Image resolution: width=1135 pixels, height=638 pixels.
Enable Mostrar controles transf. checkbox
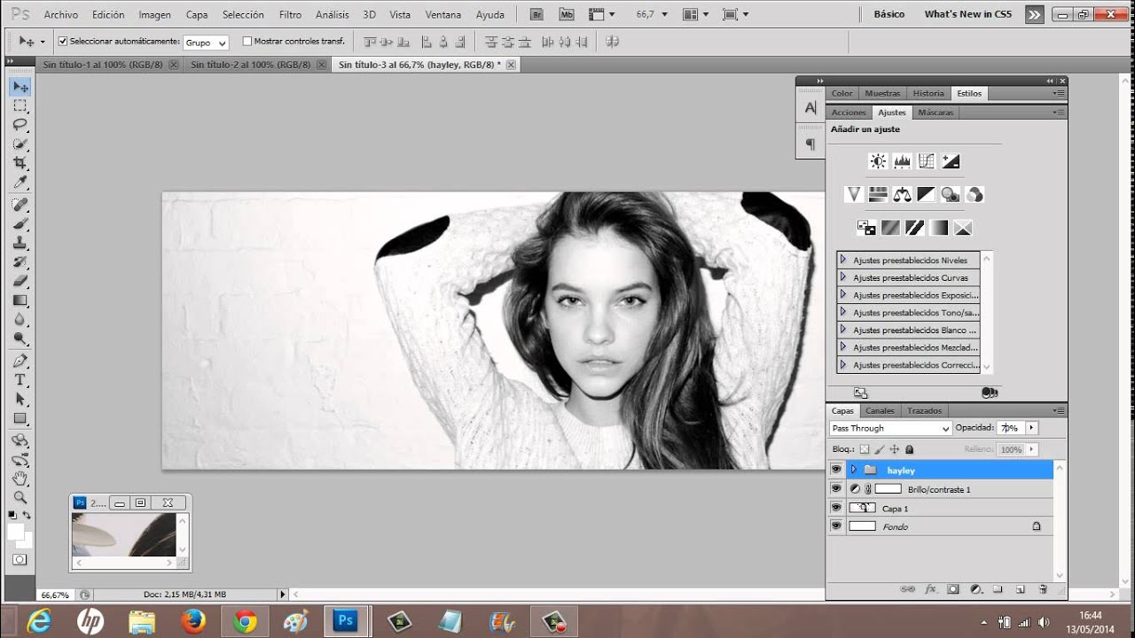click(x=247, y=42)
